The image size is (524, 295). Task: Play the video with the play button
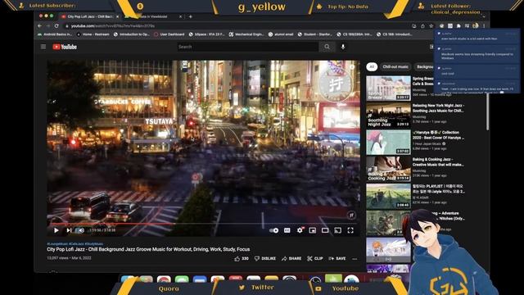click(x=56, y=230)
